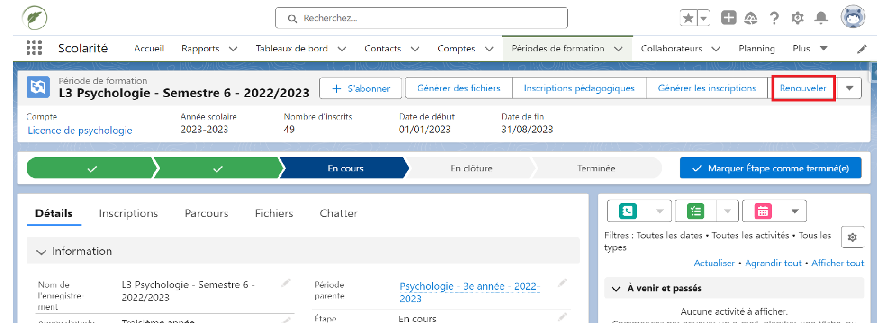Open more actions dropdown next to Renouveler
This screenshot has height=323, width=877.
(x=849, y=88)
